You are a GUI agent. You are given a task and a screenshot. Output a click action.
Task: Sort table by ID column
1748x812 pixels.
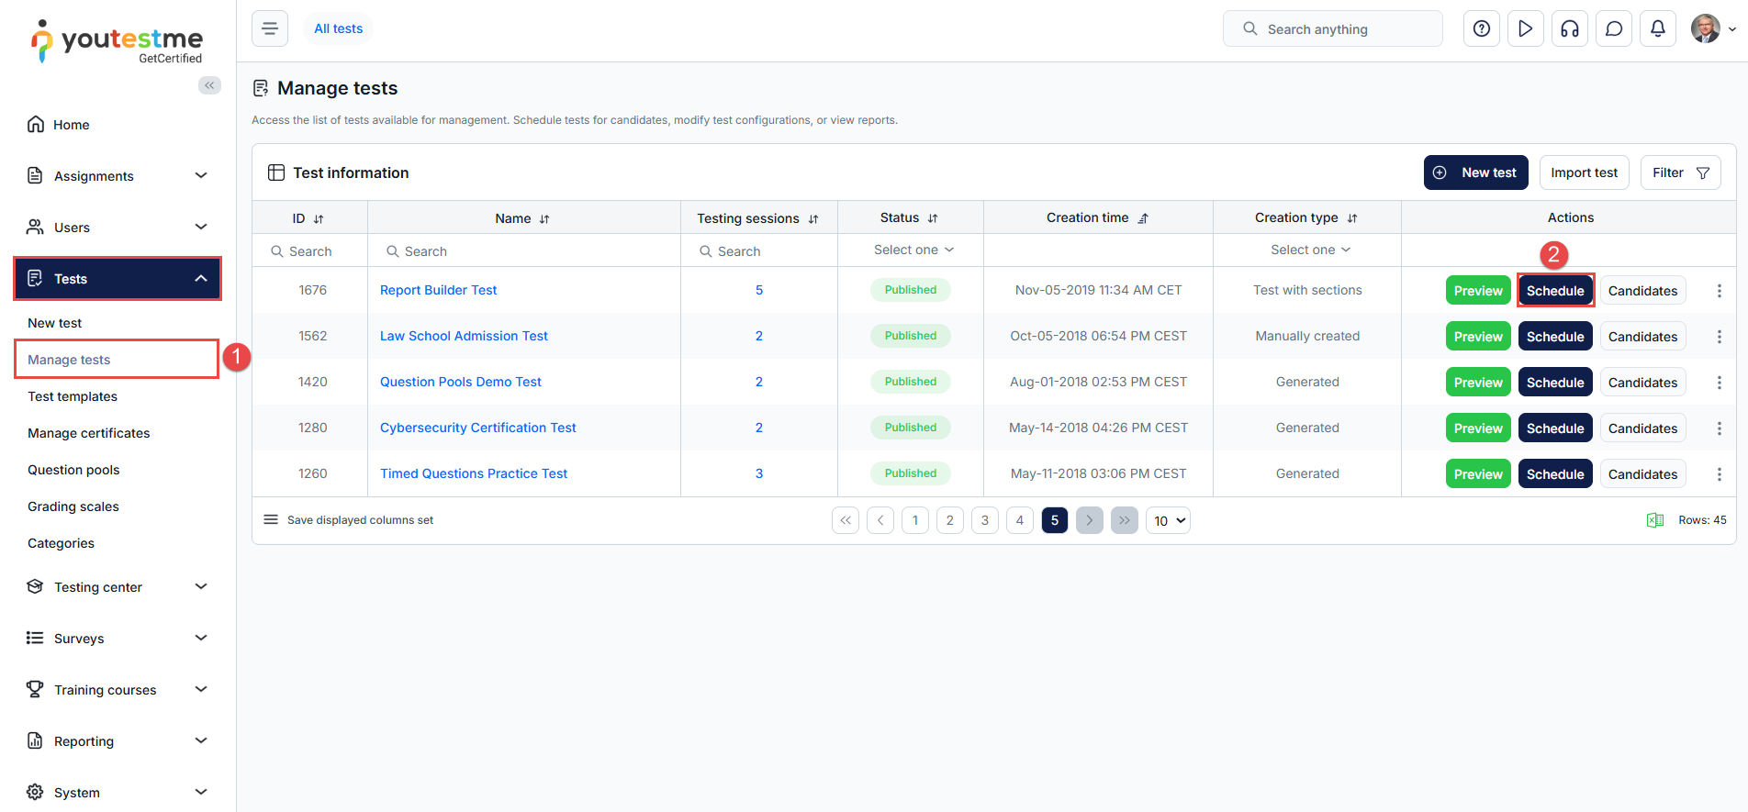319,219
